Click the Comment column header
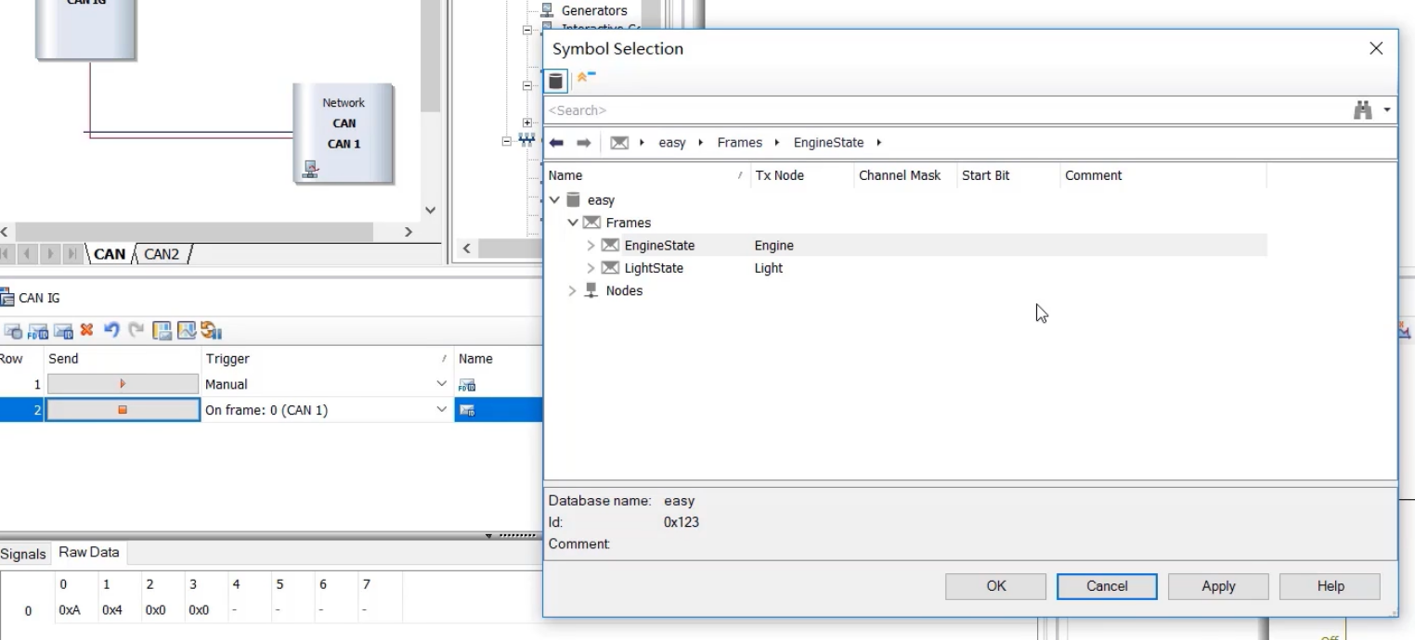The image size is (1415, 640). click(x=1163, y=175)
